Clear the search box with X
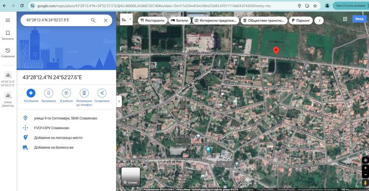369x191 pixels. (106, 20)
